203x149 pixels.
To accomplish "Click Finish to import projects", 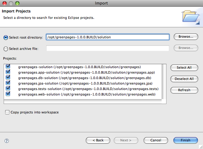I will click(185, 140).
